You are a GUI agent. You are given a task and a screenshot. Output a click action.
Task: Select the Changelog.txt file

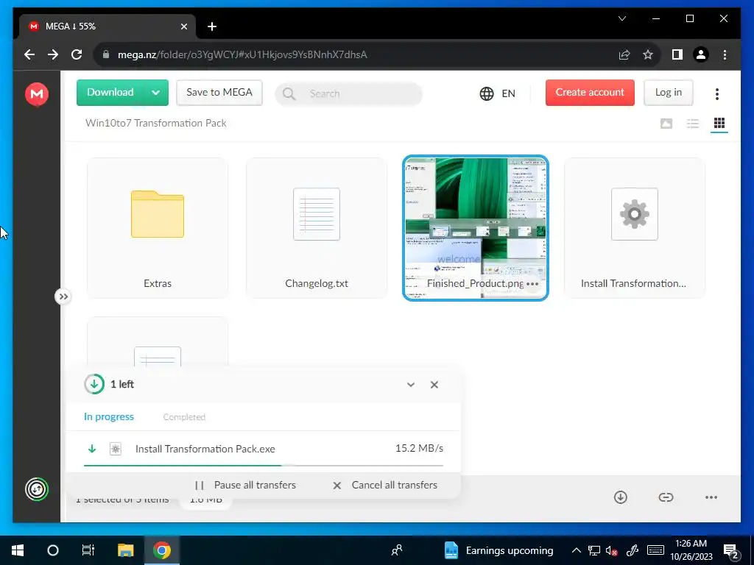tap(317, 228)
